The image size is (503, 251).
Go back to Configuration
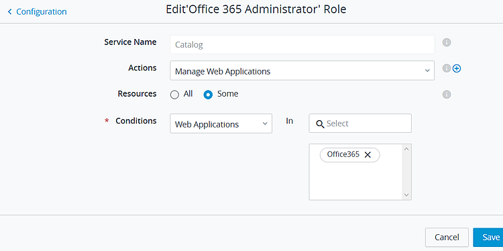click(42, 12)
